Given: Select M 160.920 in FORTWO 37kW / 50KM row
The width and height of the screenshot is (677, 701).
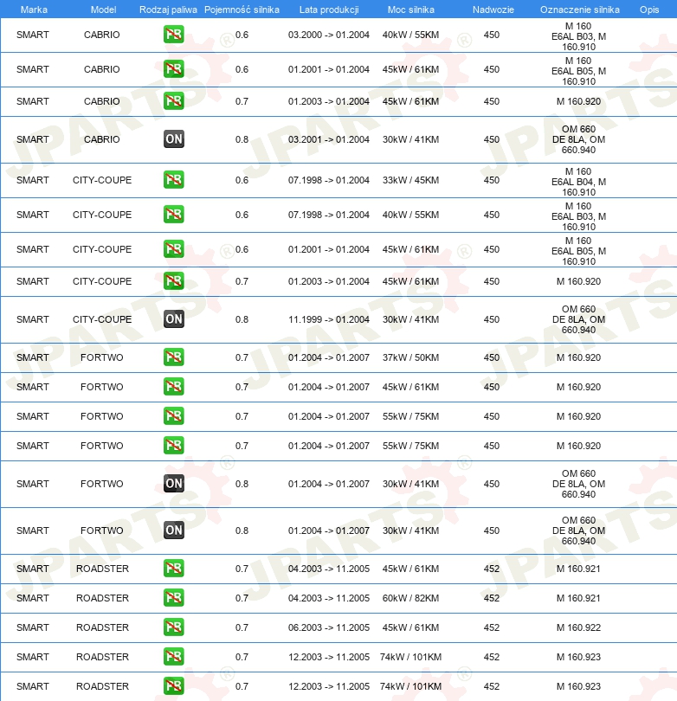Looking at the screenshot, I should (x=578, y=357).
